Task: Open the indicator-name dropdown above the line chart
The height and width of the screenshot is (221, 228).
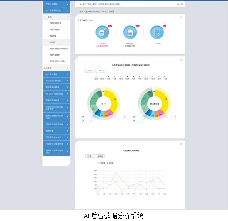Action: (x=100, y=156)
